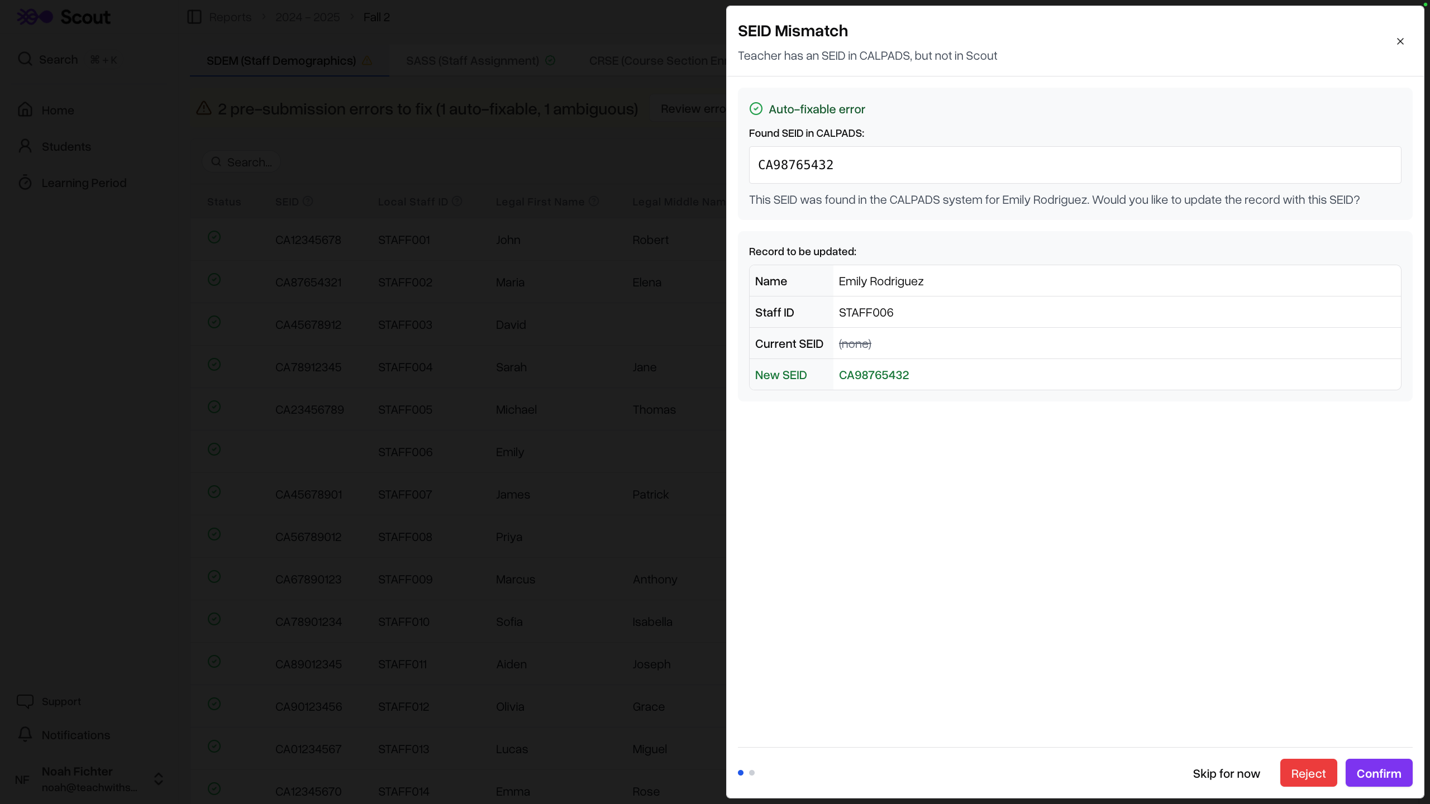Click the Reports breadcrumb link
This screenshot has width=1430, height=804.
click(x=230, y=17)
